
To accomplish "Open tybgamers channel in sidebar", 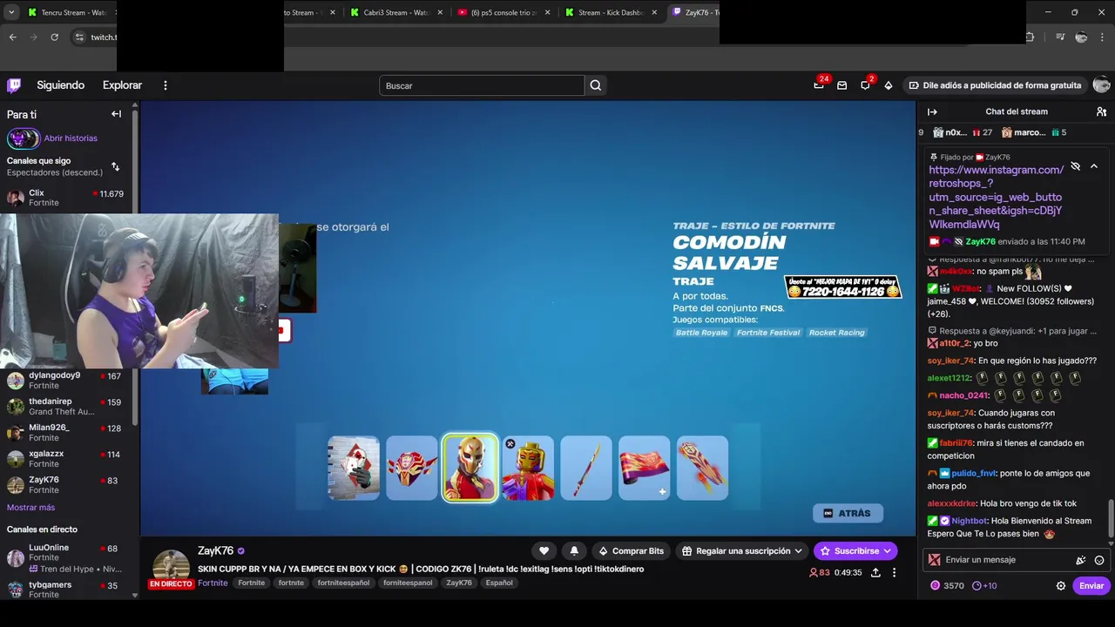I will tap(68, 590).
